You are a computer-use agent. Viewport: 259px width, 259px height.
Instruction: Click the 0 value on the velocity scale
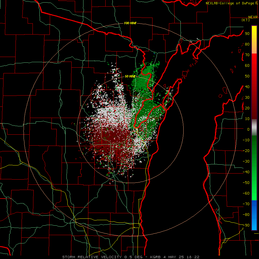pos(248,129)
